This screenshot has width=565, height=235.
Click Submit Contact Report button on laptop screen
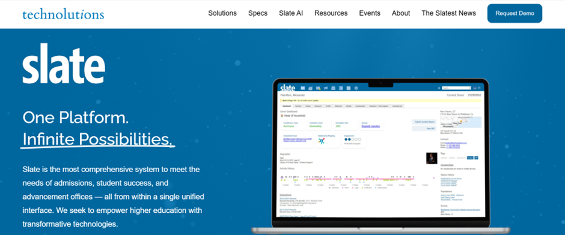(x=424, y=122)
